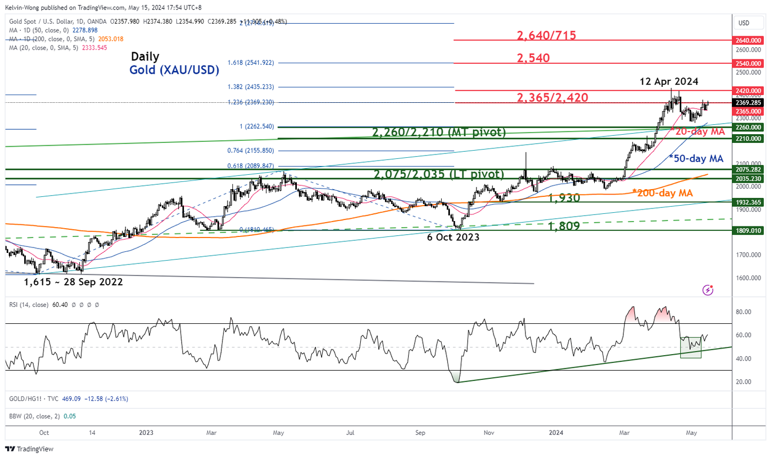This screenshot has width=771, height=458.
Task: Open the USD currency selector
Action: [743, 23]
